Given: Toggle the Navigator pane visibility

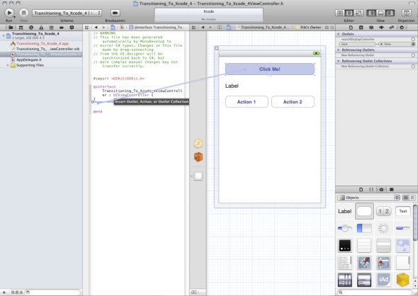Looking at the screenshot, I should 371,13.
